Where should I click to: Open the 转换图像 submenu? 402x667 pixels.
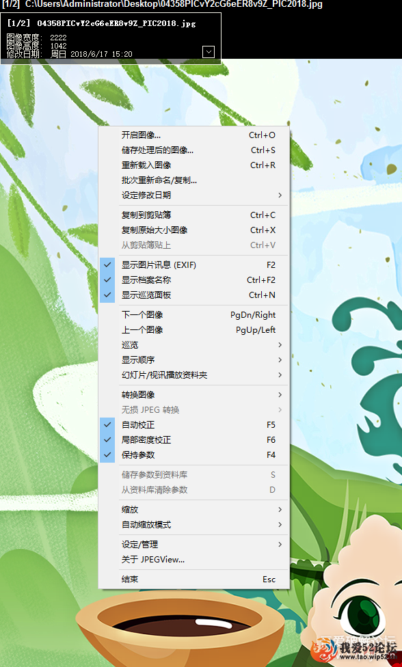(x=194, y=395)
